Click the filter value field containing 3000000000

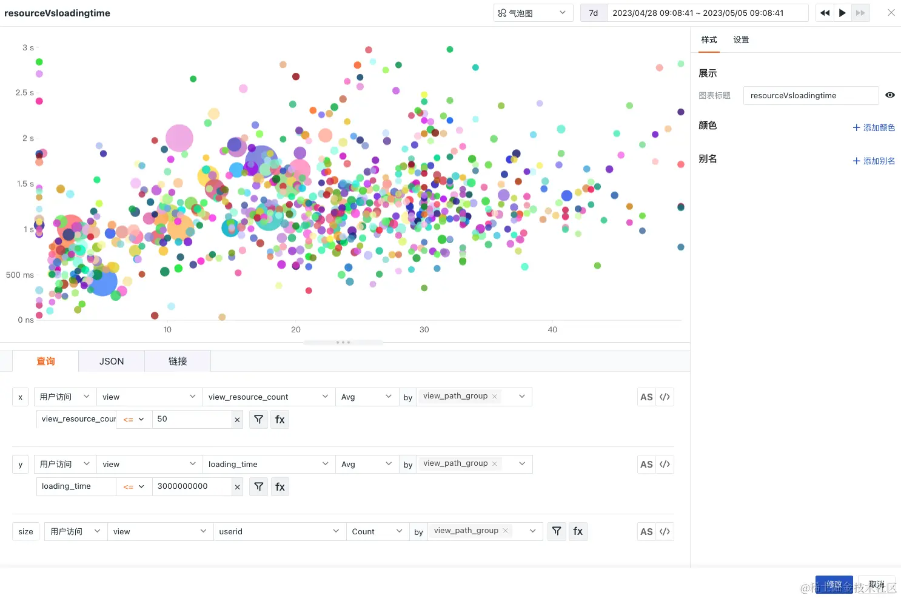192,486
